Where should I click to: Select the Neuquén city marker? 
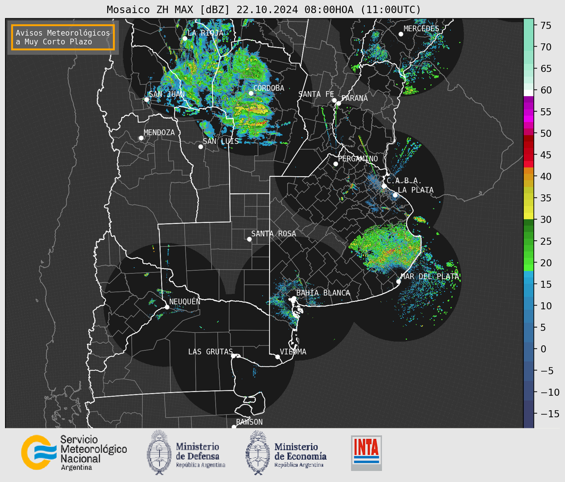tap(167, 307)
